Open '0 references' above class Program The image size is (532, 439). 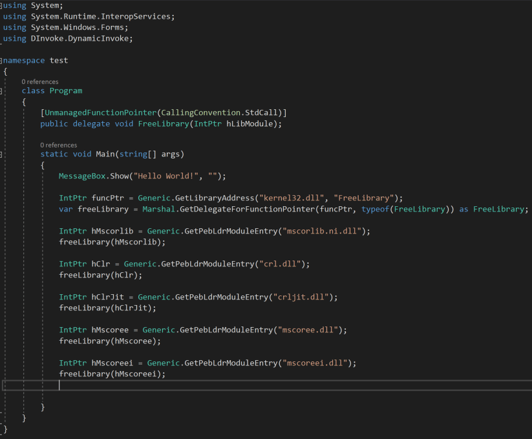39,82
